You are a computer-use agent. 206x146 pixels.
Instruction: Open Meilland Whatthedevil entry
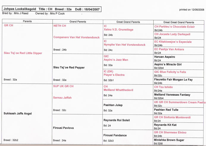click(118, 90)
